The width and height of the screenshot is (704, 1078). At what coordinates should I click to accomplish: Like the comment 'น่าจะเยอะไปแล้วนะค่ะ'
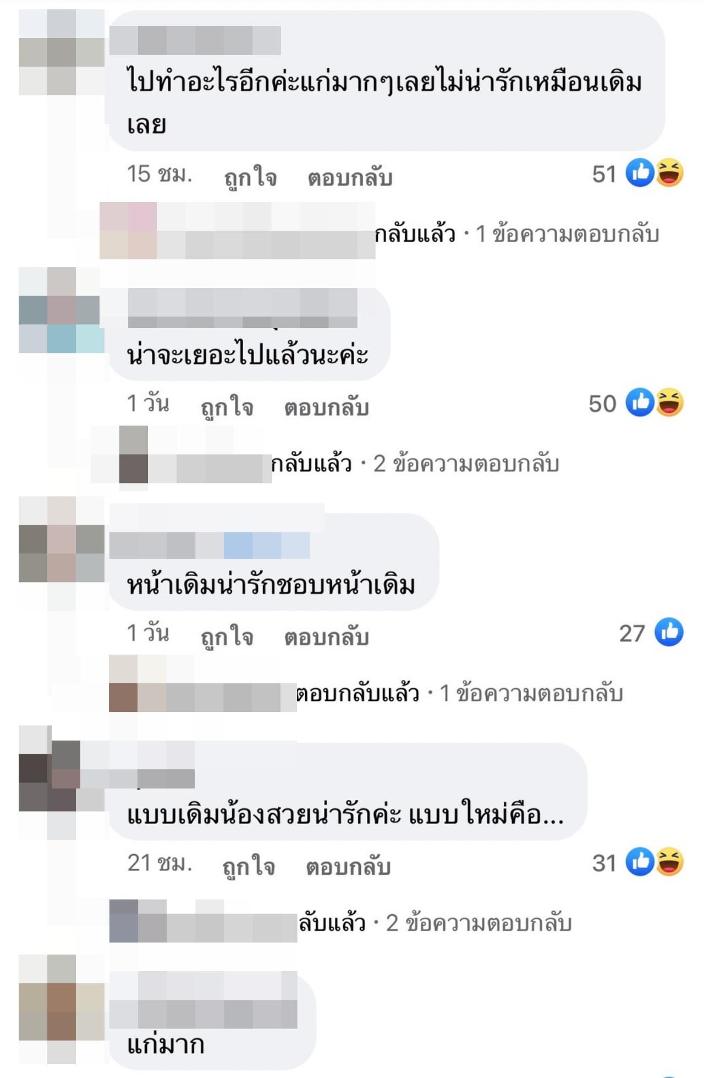[227, 407]
